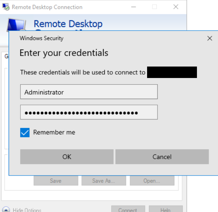Focus the Administrator username field
Viewport: 218px width, 212px height.
89,92
